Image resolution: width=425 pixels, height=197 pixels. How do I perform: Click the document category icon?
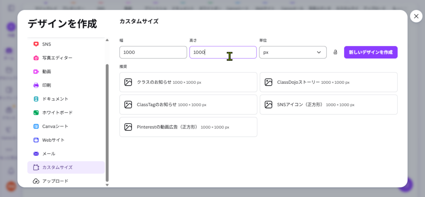tap(36, 99)
